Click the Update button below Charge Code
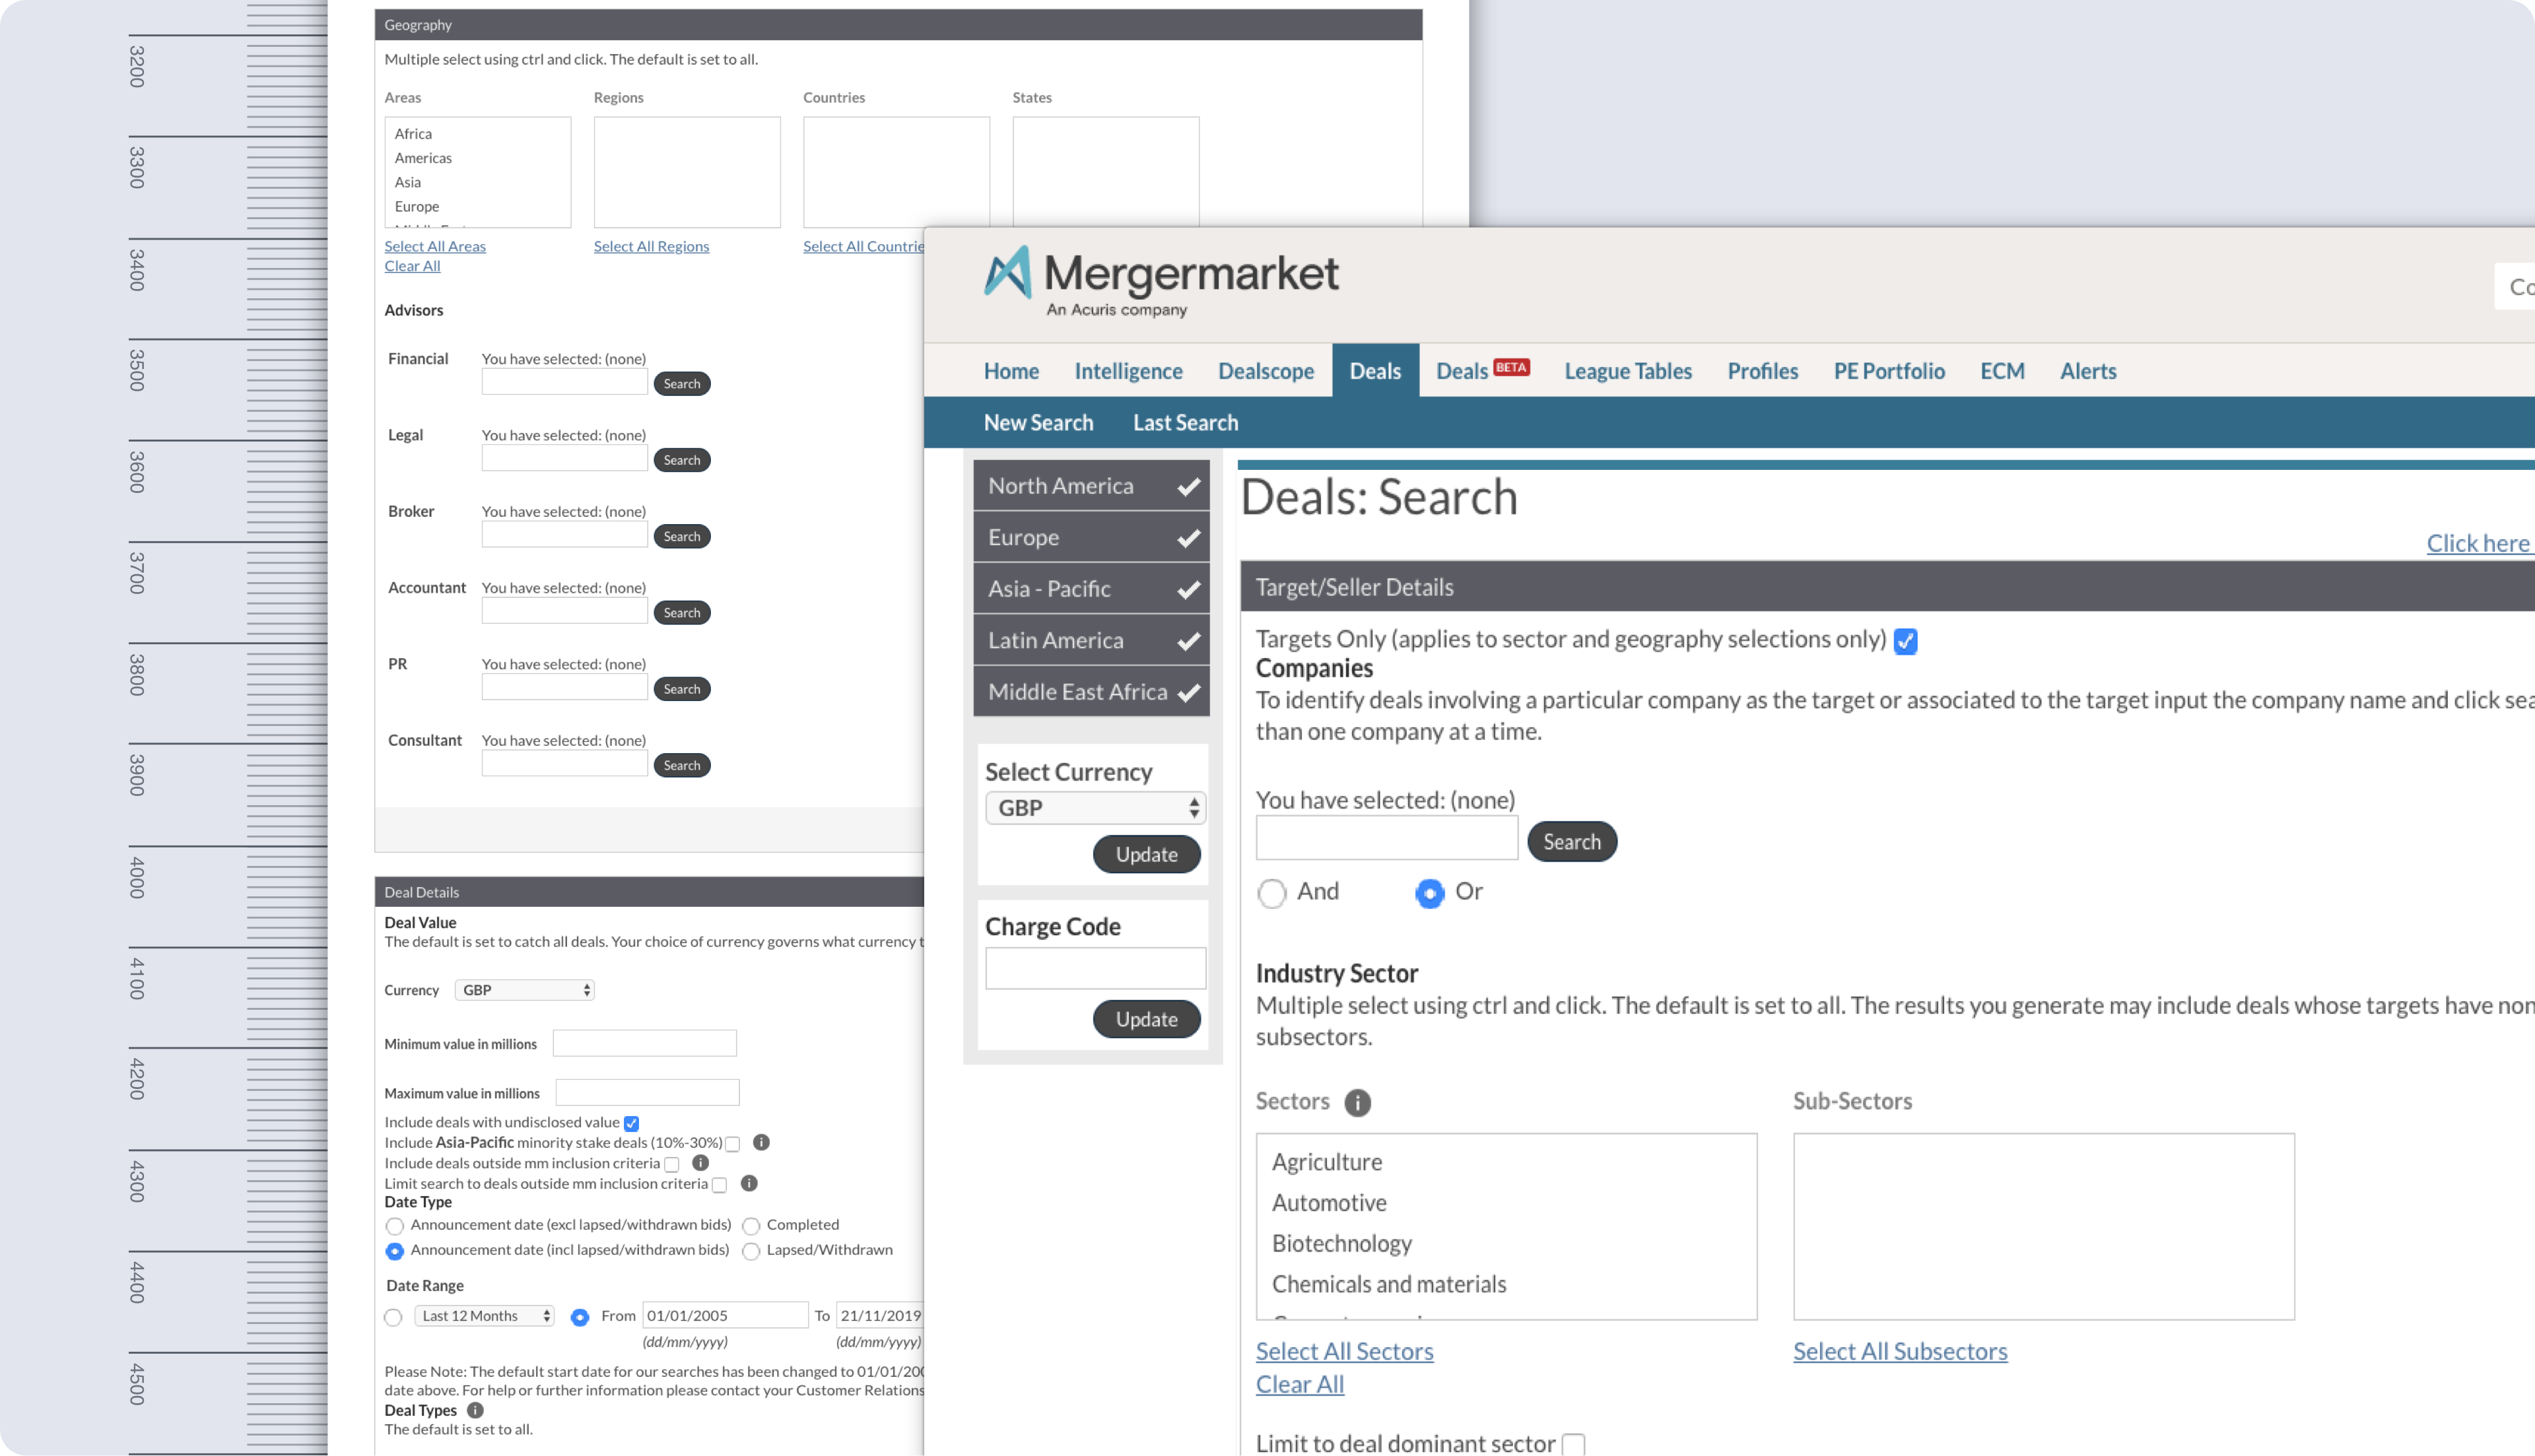 pyautogui.click(x=1146, y=1019)
